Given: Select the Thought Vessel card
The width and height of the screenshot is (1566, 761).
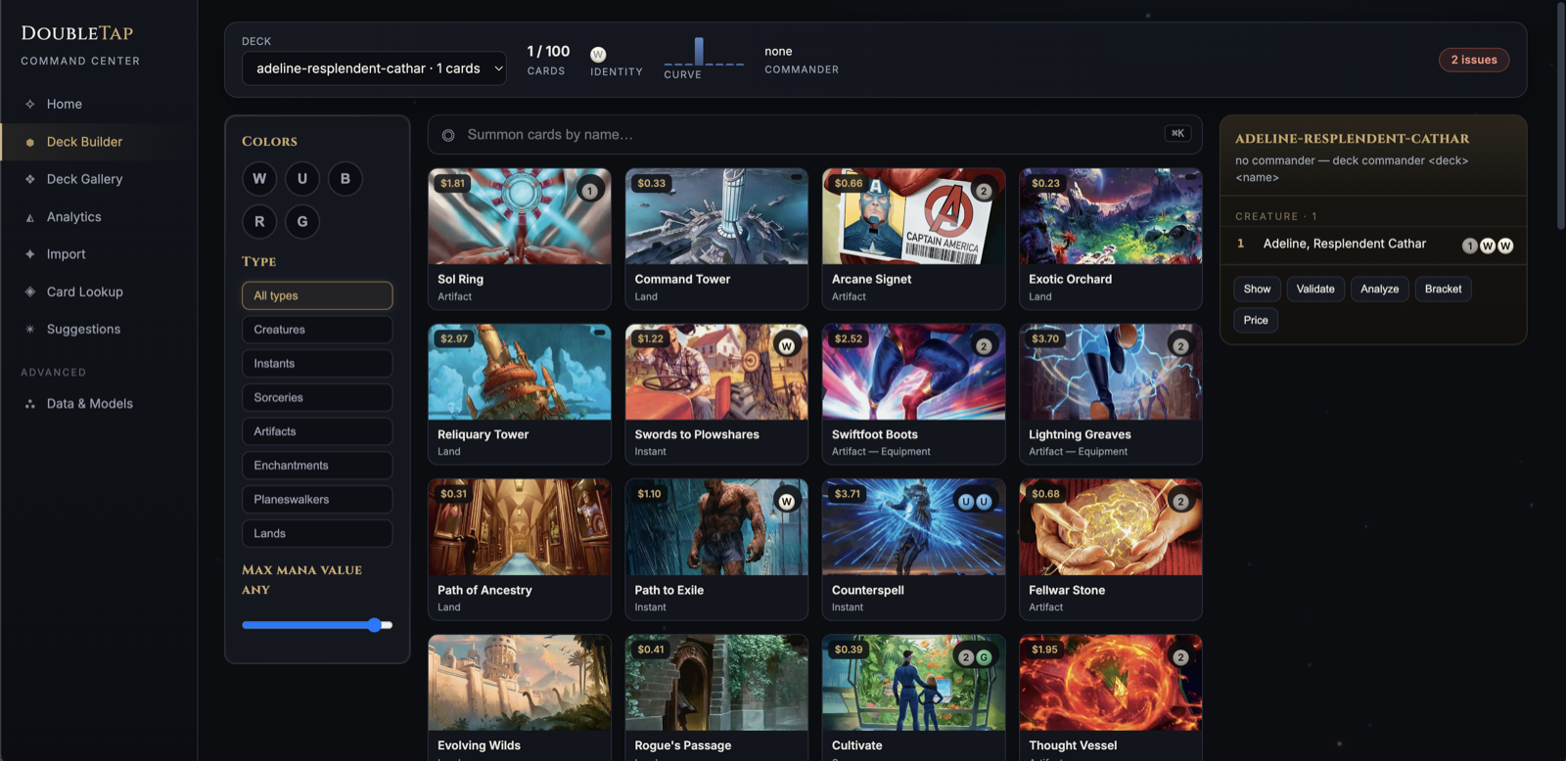Looking at the screenshot, I should pyautogui.click(x=1111, y=697).
